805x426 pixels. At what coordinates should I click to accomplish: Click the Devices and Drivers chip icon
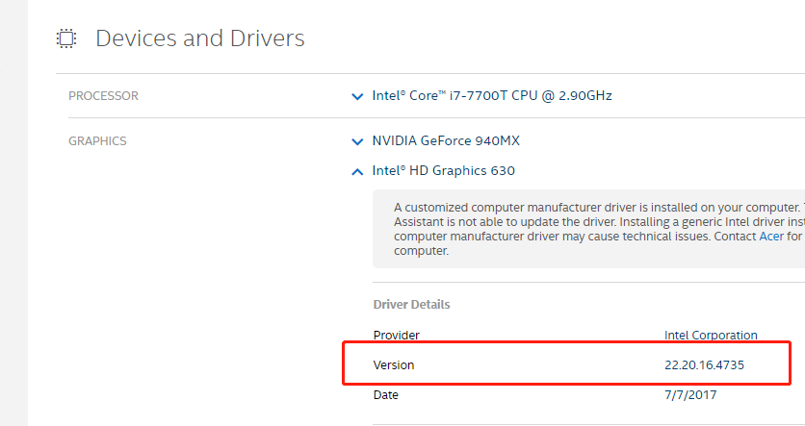[66, 38]
